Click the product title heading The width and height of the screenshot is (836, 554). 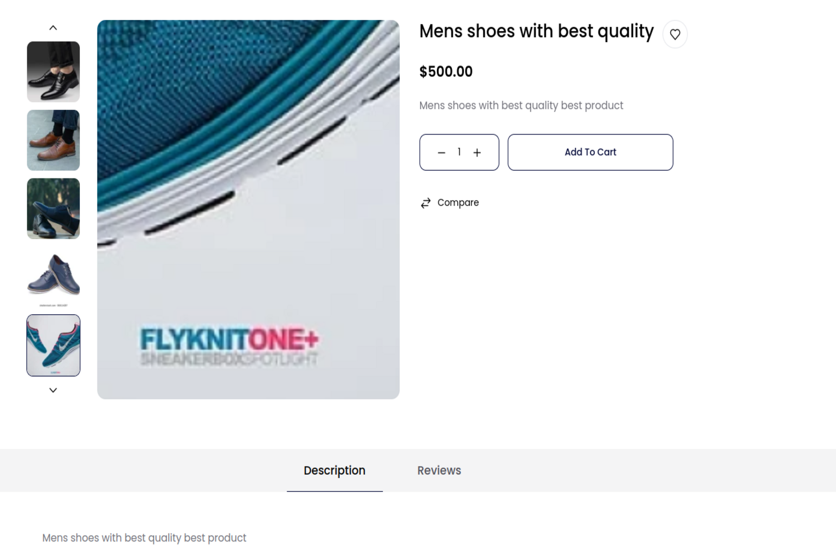coord(536,32)
